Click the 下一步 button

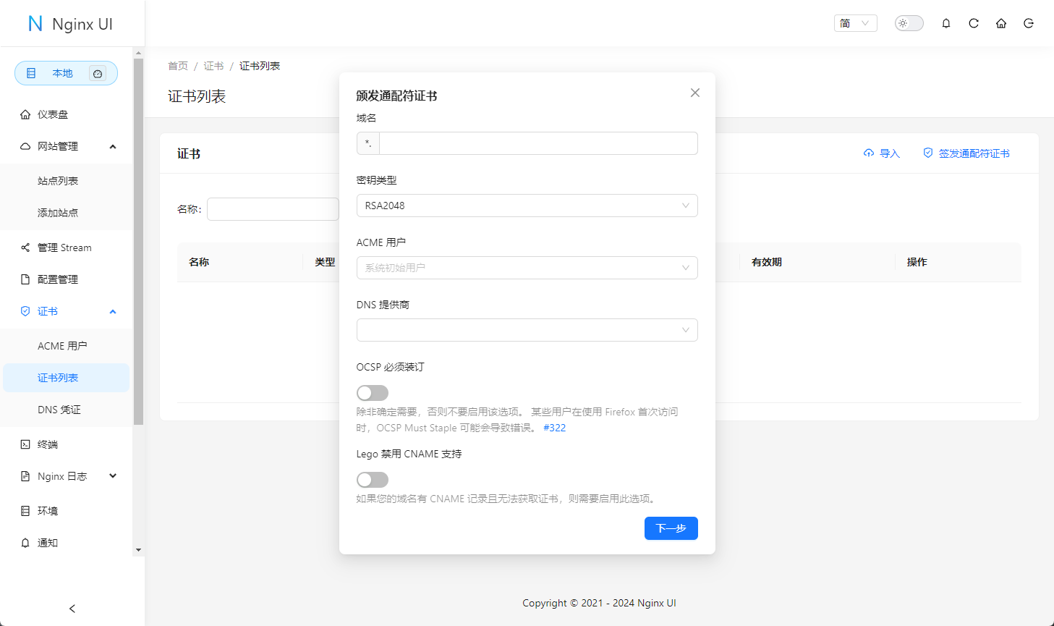pyautogui.click(x=671, y=528)
